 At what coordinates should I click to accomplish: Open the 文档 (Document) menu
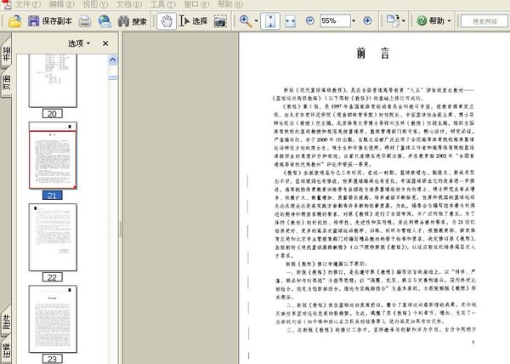[x=129, y=4]
